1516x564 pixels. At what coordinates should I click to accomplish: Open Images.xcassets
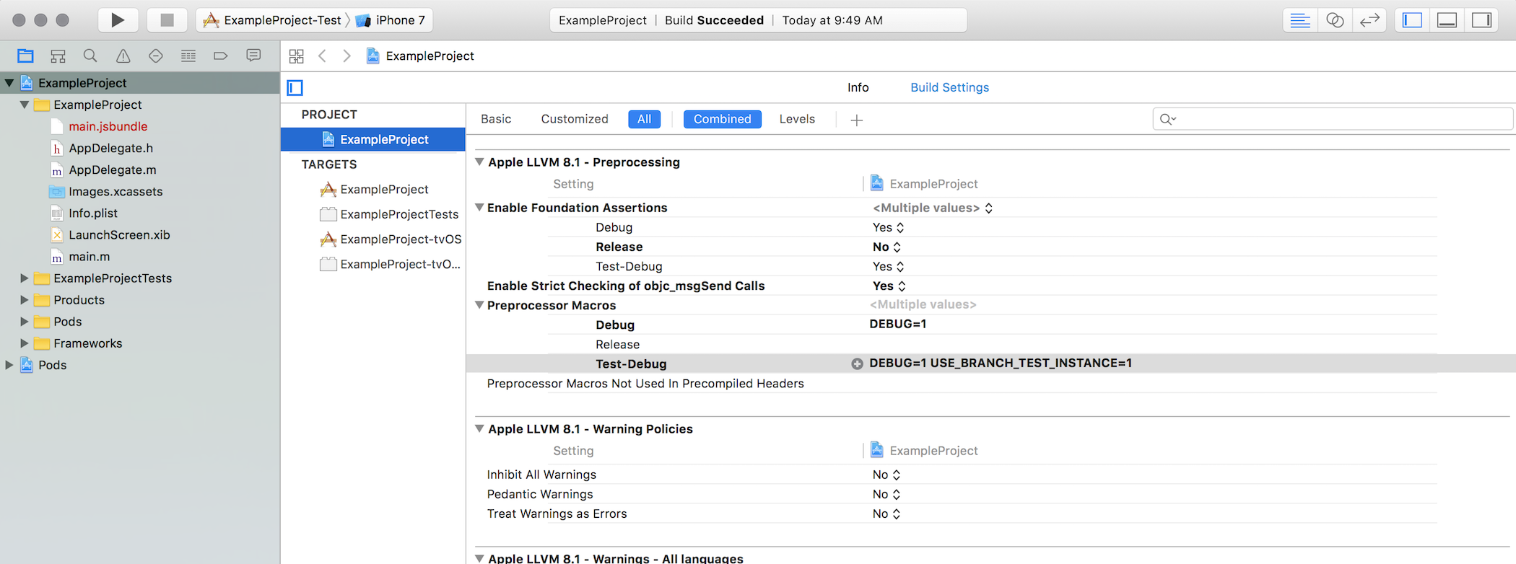click(x=116, y=191)
